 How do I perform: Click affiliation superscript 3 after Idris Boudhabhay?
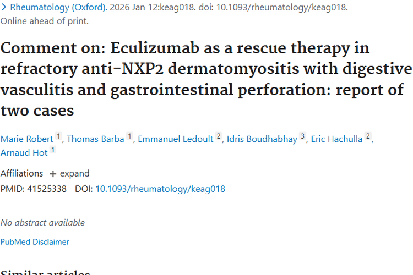[x=302, y=137]
